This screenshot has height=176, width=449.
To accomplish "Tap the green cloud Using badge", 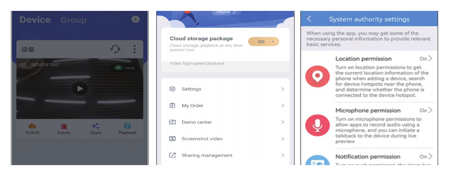I will (x=124, y=68).
